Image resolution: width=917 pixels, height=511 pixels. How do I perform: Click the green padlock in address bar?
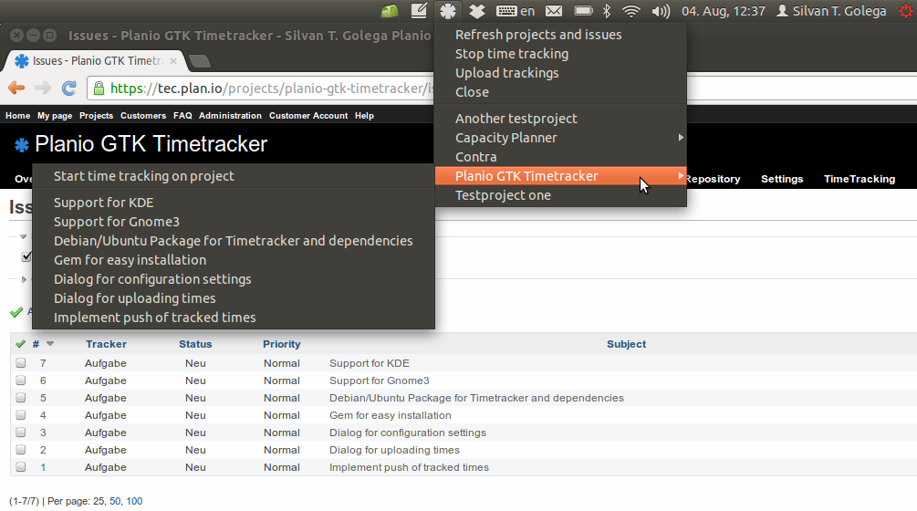pyautogui.click(x=99, y=89)
